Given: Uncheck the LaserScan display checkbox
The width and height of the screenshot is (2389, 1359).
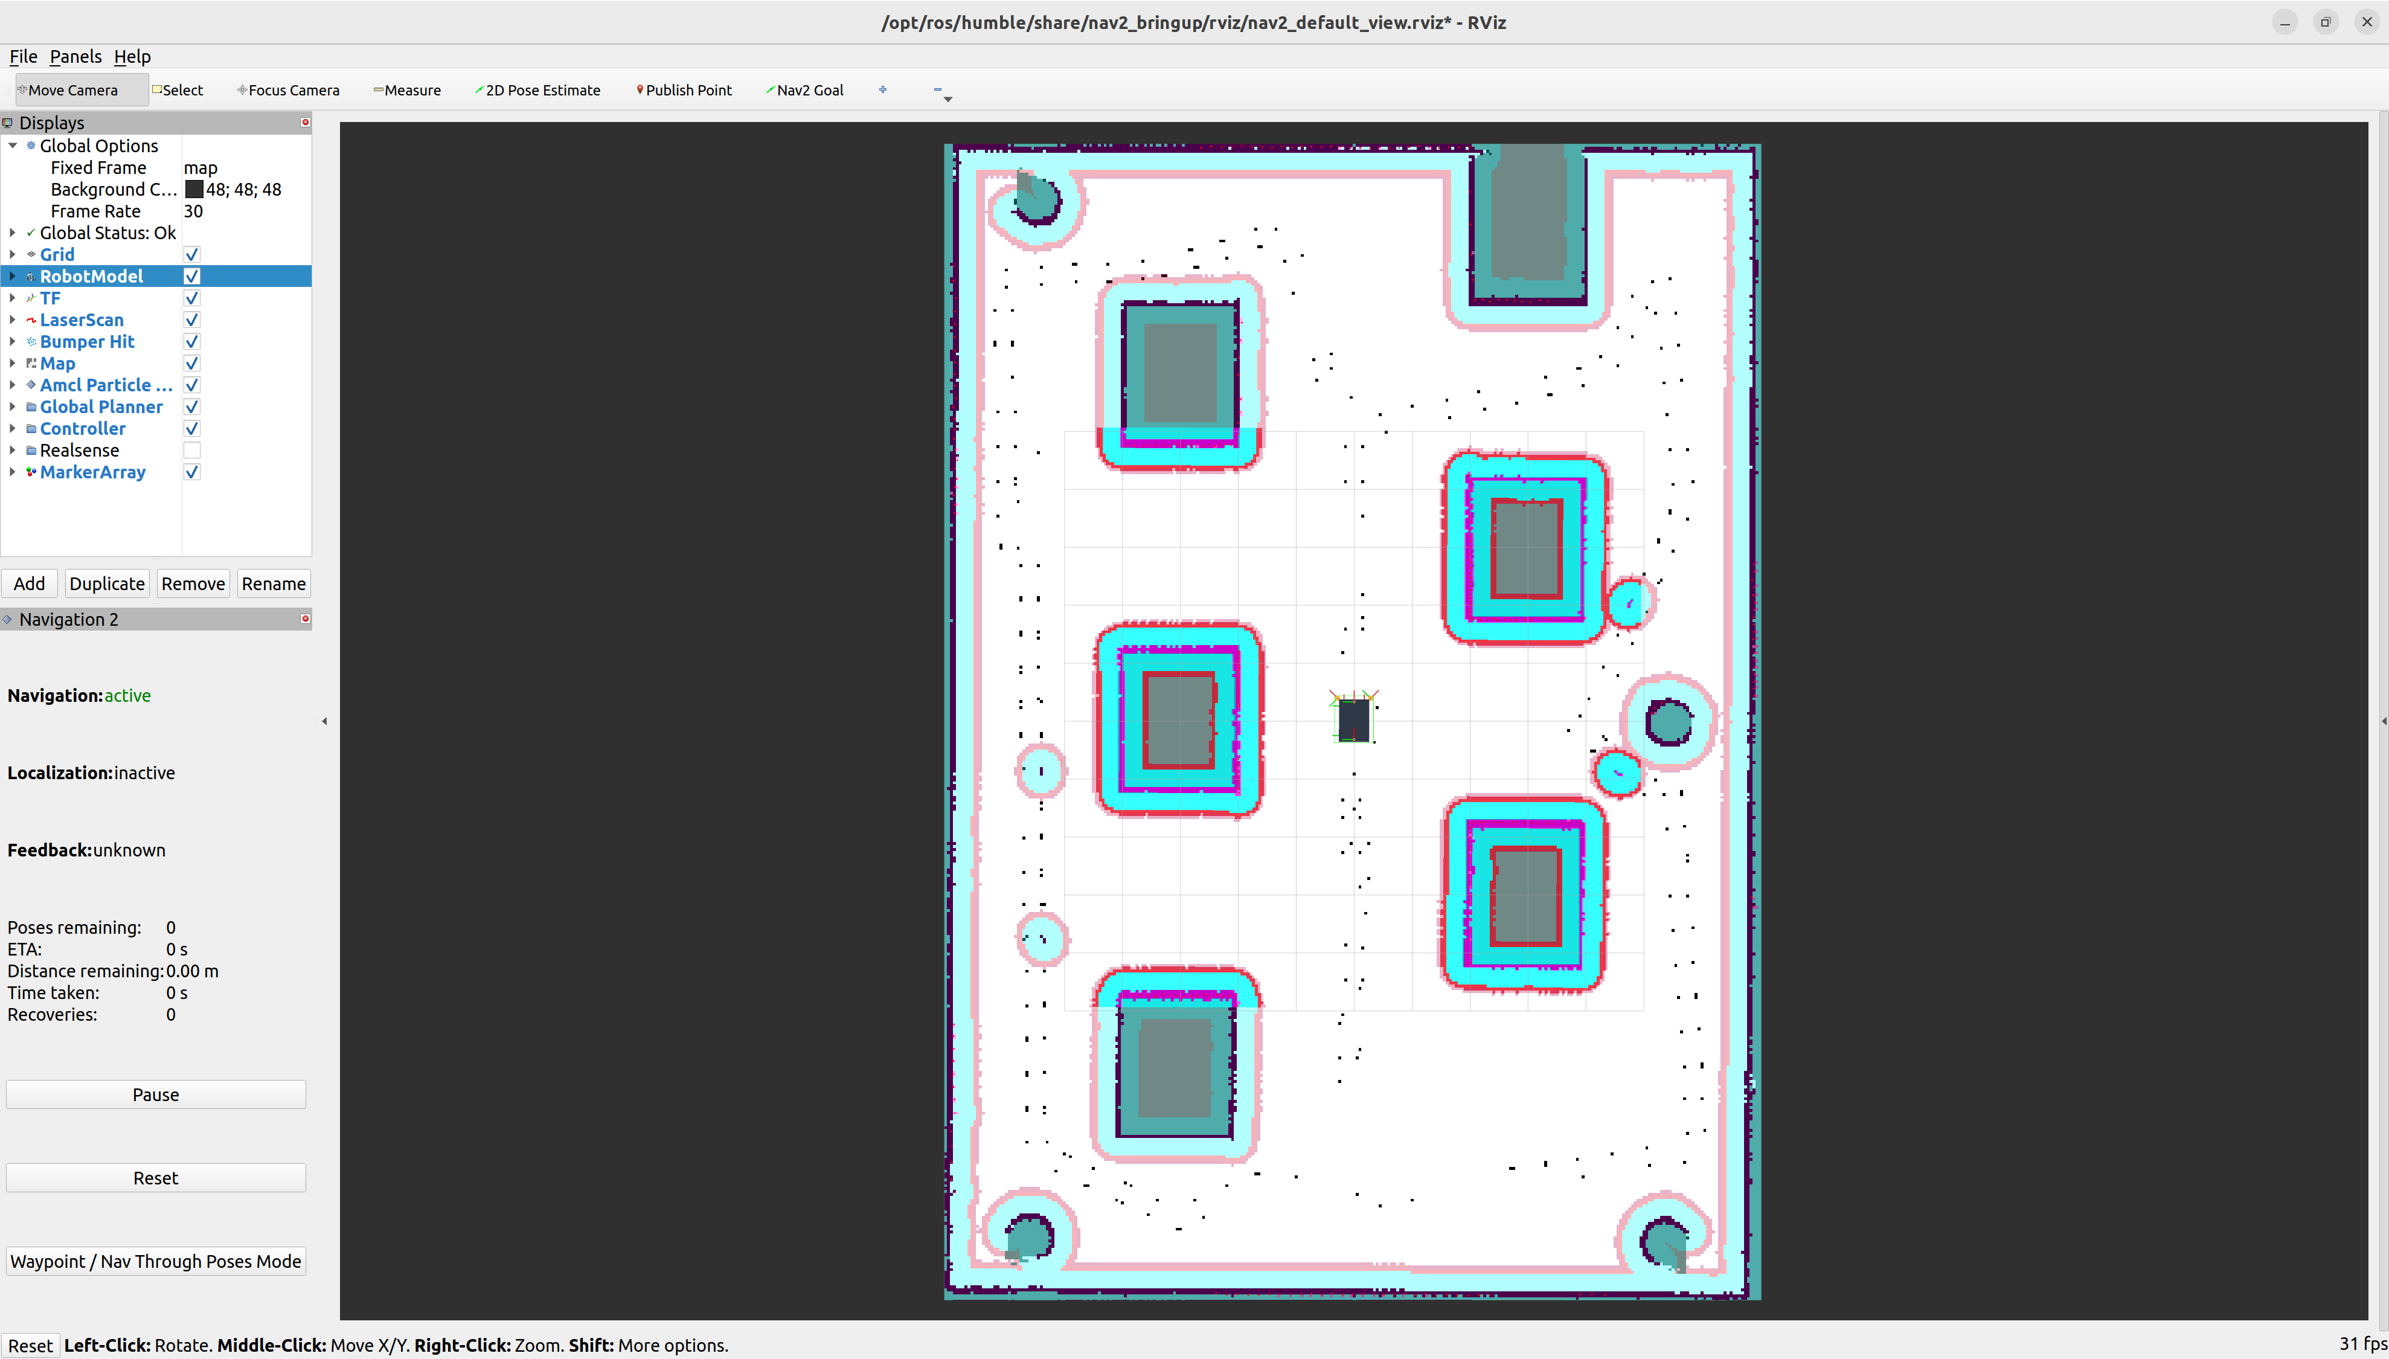Looking at the screenshot, I should (x=191, y=320).
